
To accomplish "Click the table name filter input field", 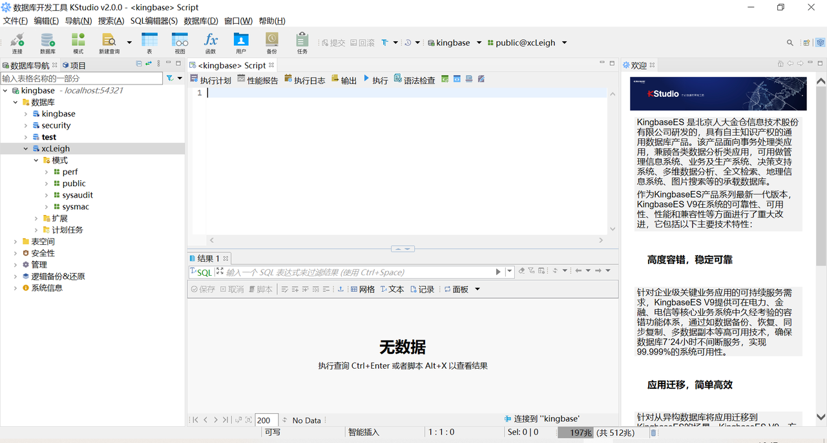I will (82, 78).
